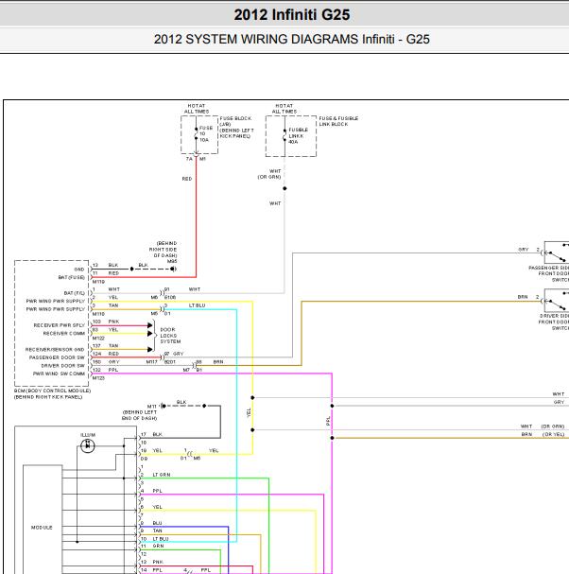This screenshot has width=569, height=574.
Task: Click the 'LT BLU' label right of the M6 connector
Action: [x=198, y=305]
